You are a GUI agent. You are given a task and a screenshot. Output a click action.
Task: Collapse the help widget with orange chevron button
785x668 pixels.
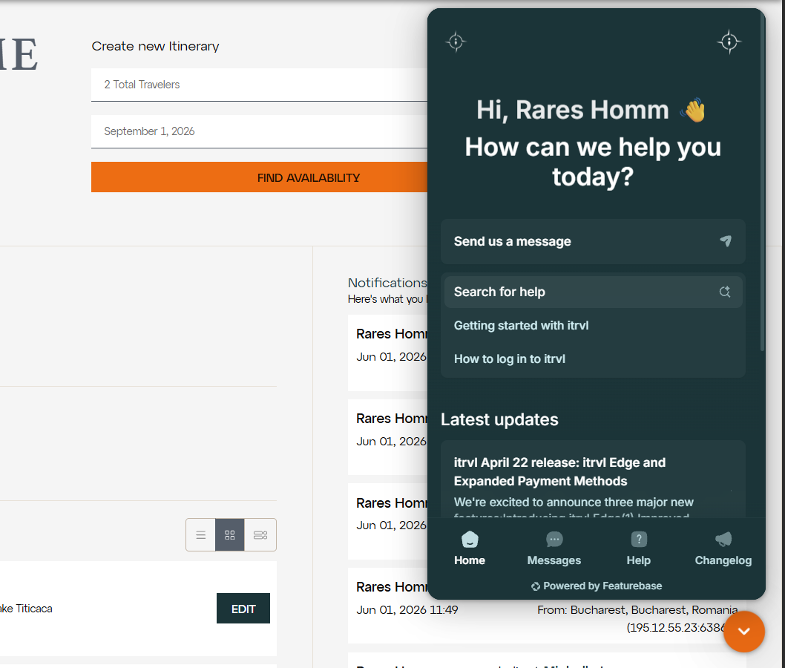pos(743,631)
